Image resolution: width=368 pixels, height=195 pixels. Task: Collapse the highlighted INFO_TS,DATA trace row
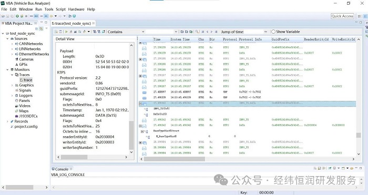[140, 104]
